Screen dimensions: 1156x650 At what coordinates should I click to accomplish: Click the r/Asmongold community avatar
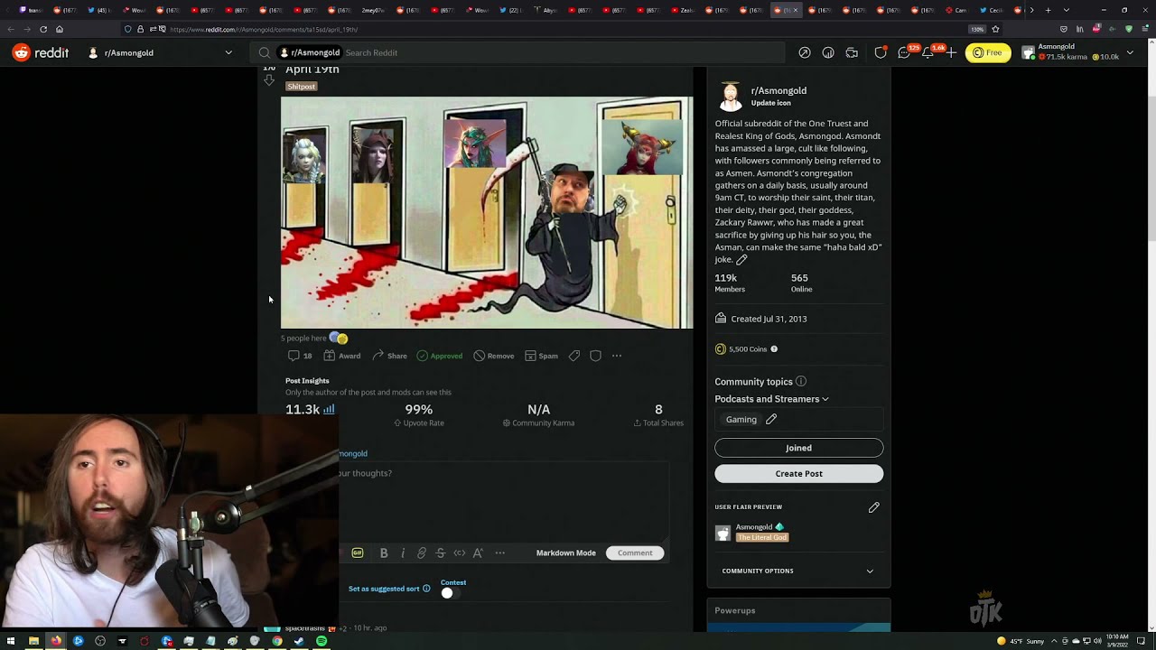click(x=731, y=96)
